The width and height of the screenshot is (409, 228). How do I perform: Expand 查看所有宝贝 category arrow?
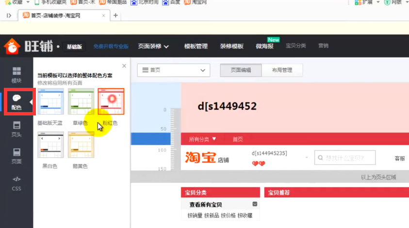click(x=255, y=204)
